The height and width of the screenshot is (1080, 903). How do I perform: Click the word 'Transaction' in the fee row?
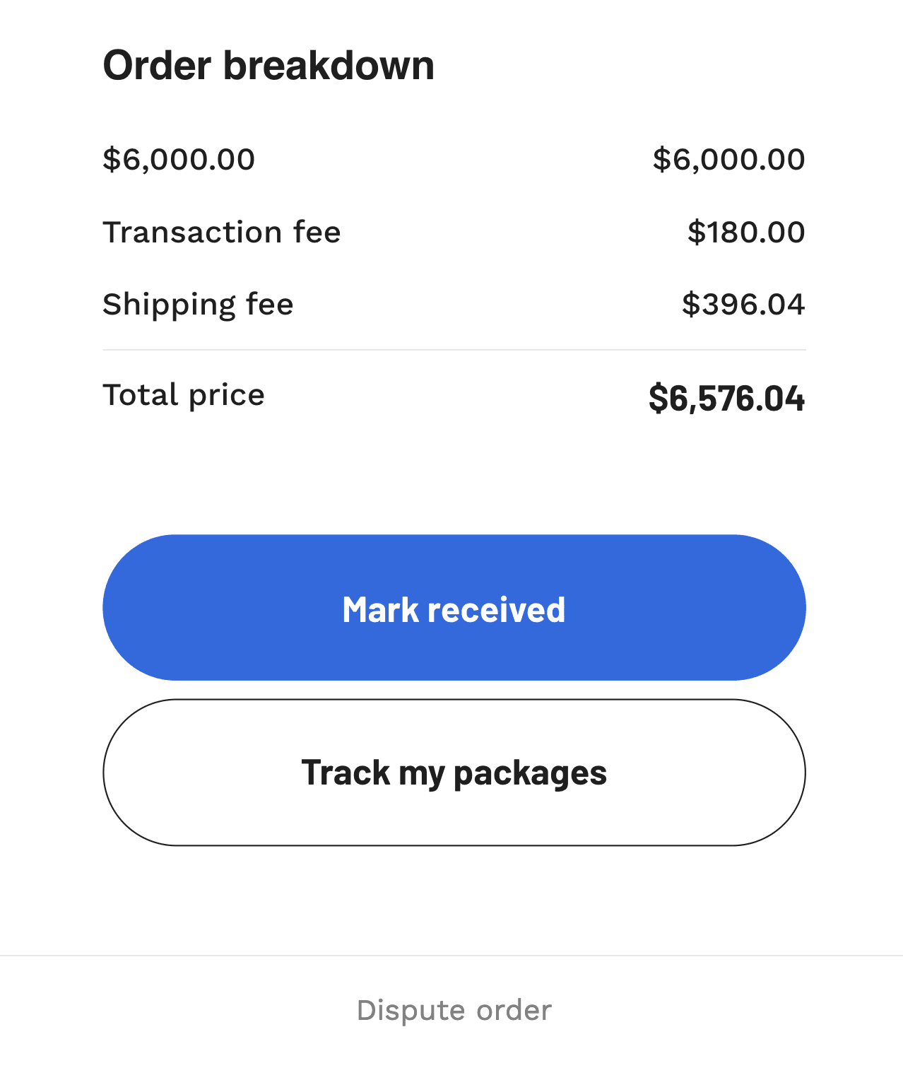pyautogui.click(x=192, y=233)
